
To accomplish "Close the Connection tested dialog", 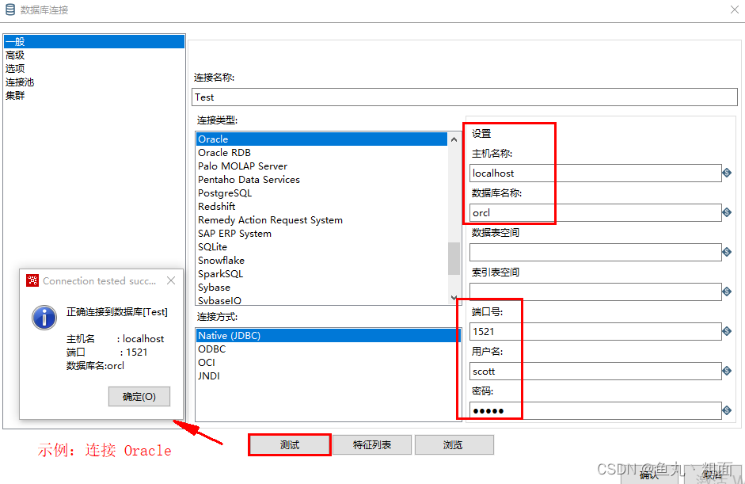I will coord(171,280).
